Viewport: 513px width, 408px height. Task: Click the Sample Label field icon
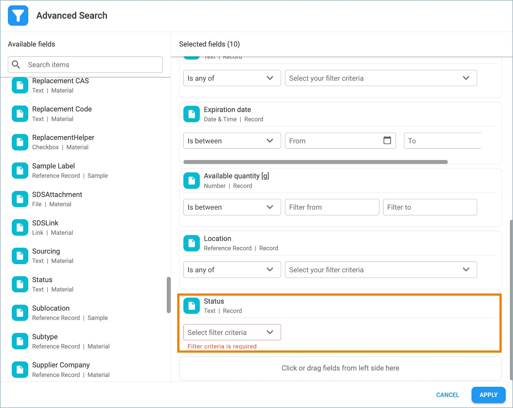pos(20,171)
